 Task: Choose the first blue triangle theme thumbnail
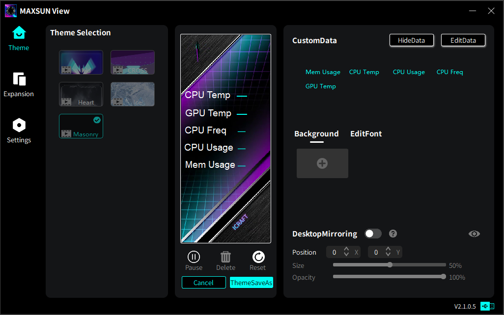pyautogui.click(x=81, y=62)
